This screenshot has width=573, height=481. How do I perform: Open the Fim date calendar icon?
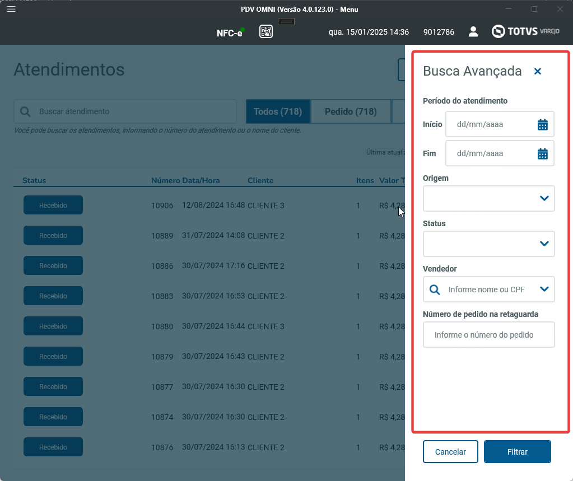pyautogui.click(x=543, y=154)
